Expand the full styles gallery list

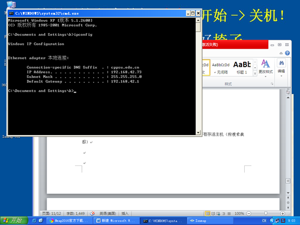click(x=255, y=73)
